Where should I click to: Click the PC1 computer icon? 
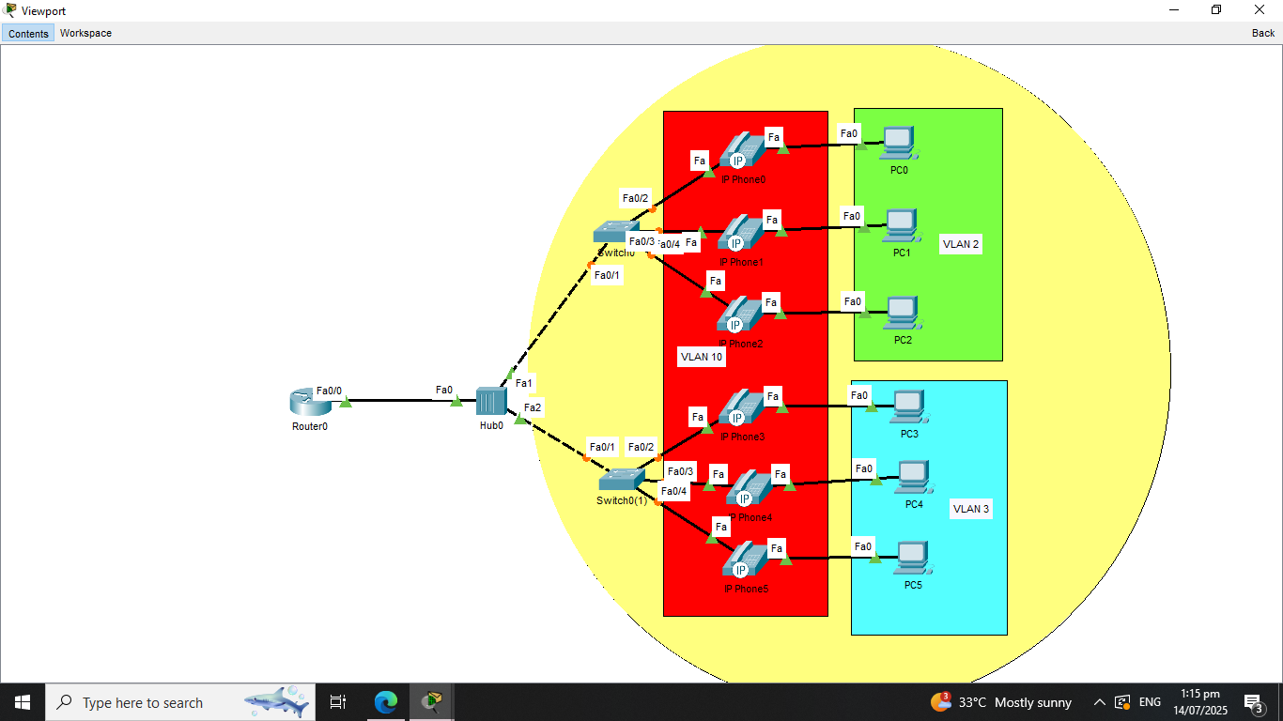click(902, 226)
